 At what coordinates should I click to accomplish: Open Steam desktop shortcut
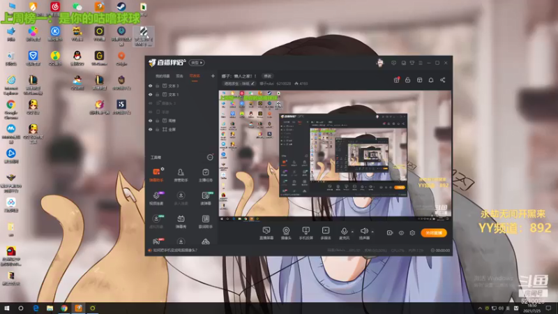coord(121,6)
